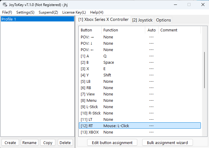209x148 pixels.
Task: Launch the Bulk assignment wizard
Action: pos(167,143)
